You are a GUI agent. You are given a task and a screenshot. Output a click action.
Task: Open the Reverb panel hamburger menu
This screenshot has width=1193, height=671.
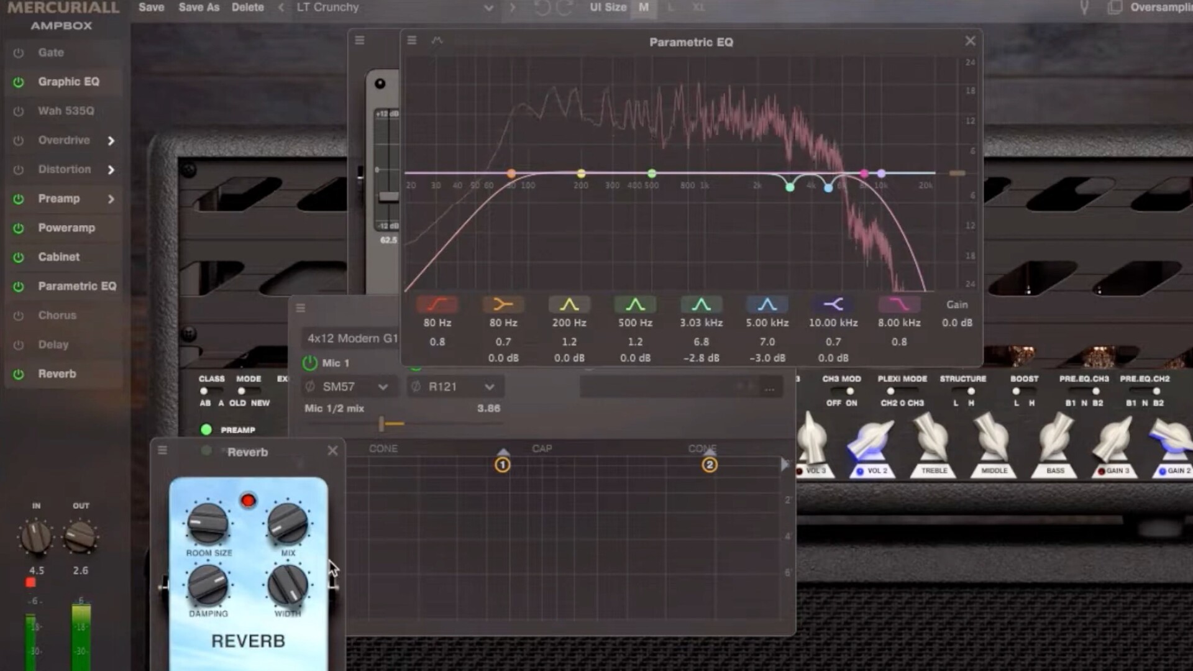[x=162, y=450]
